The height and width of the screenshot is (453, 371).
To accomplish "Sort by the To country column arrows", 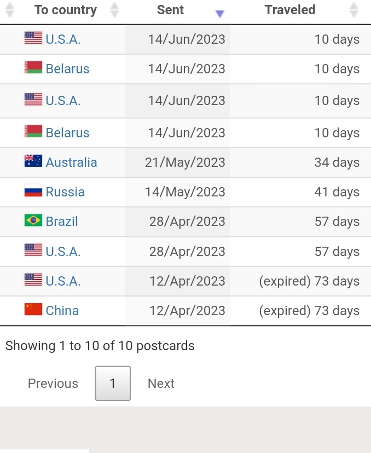I will pos(114,10).
